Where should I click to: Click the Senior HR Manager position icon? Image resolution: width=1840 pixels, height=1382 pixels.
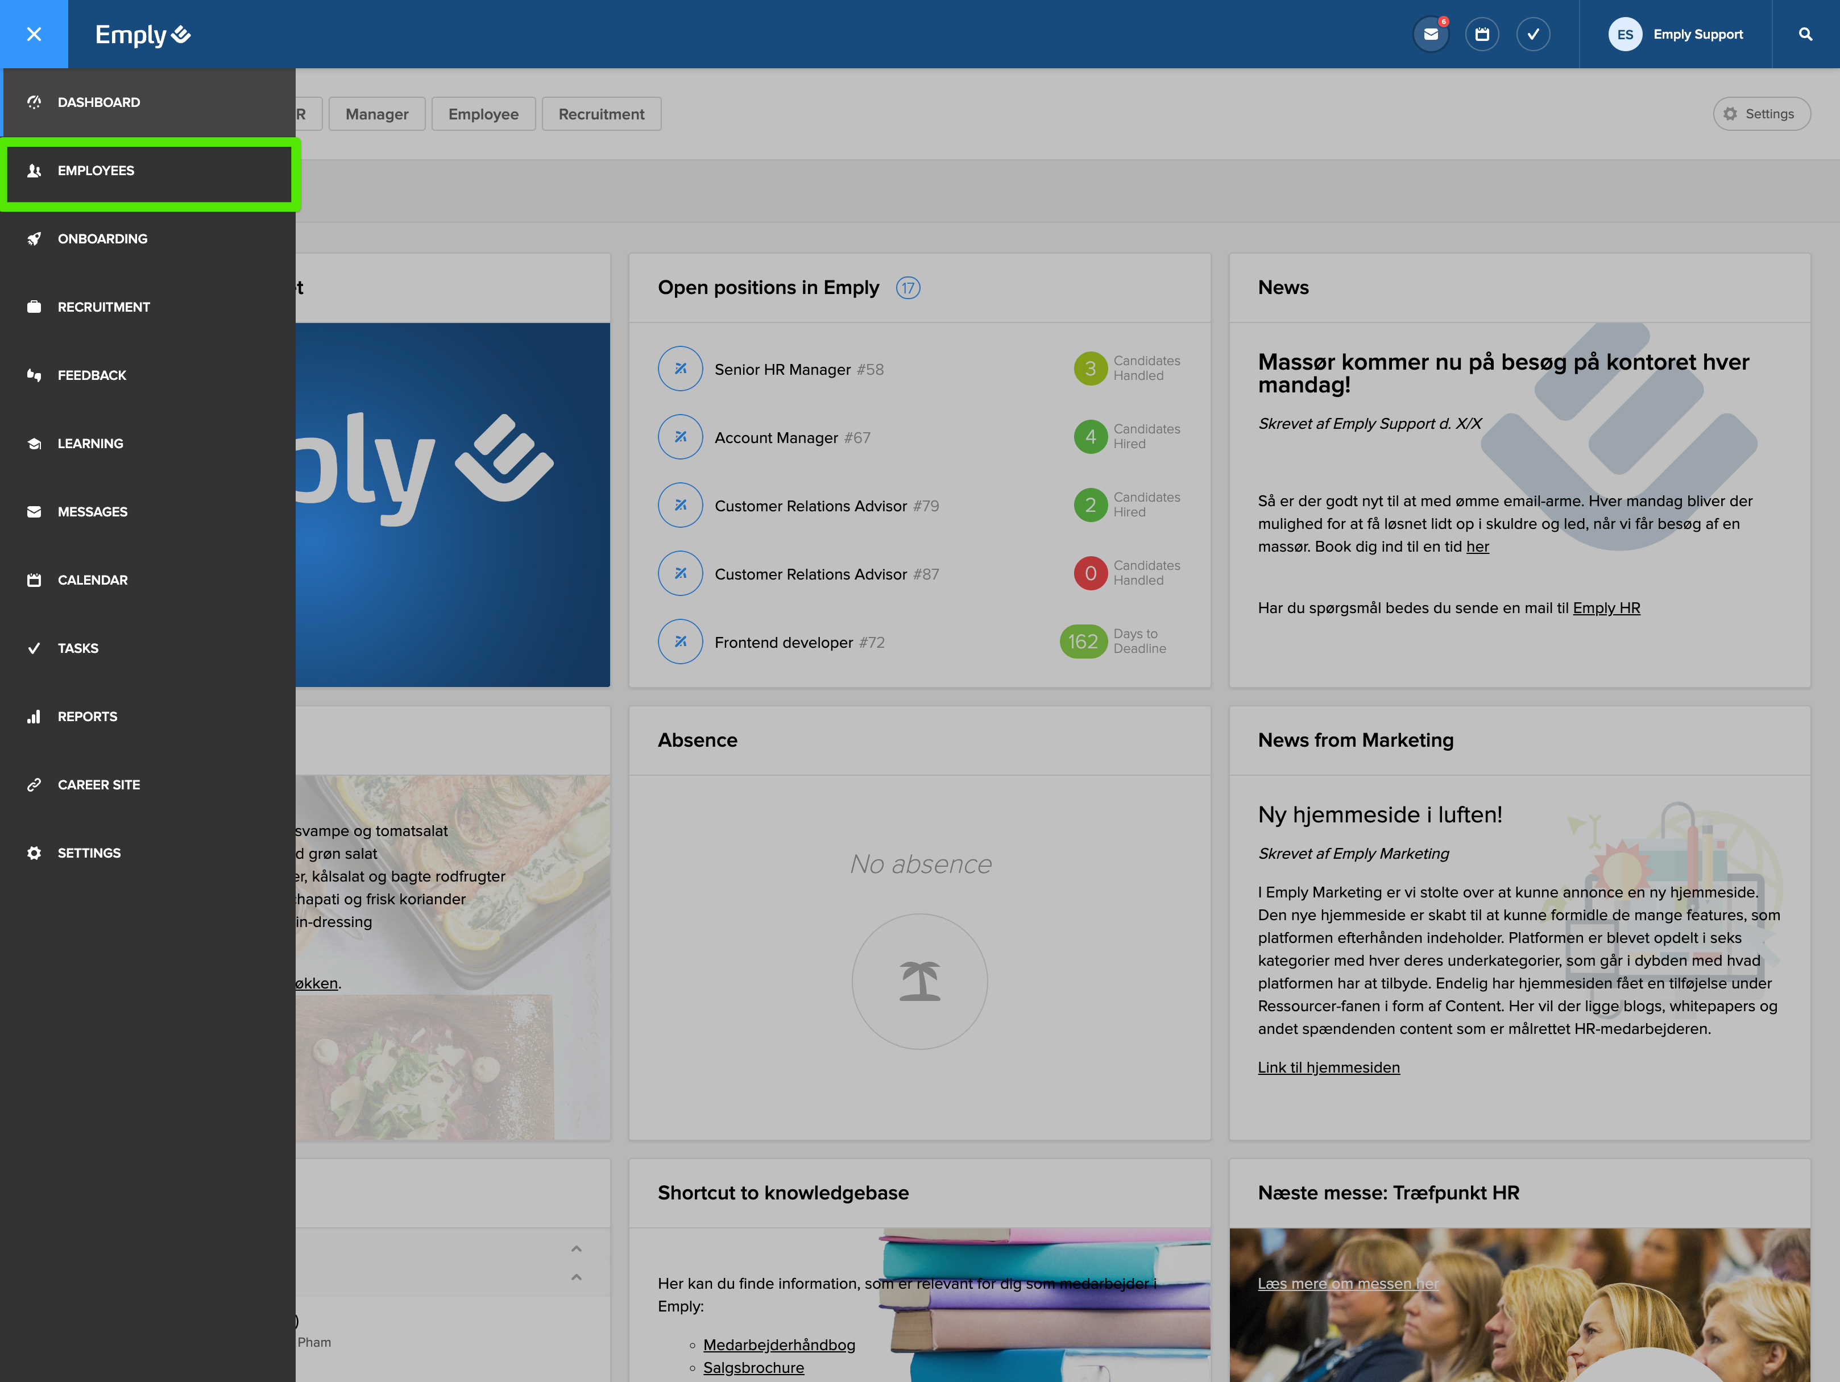(681, 369)
